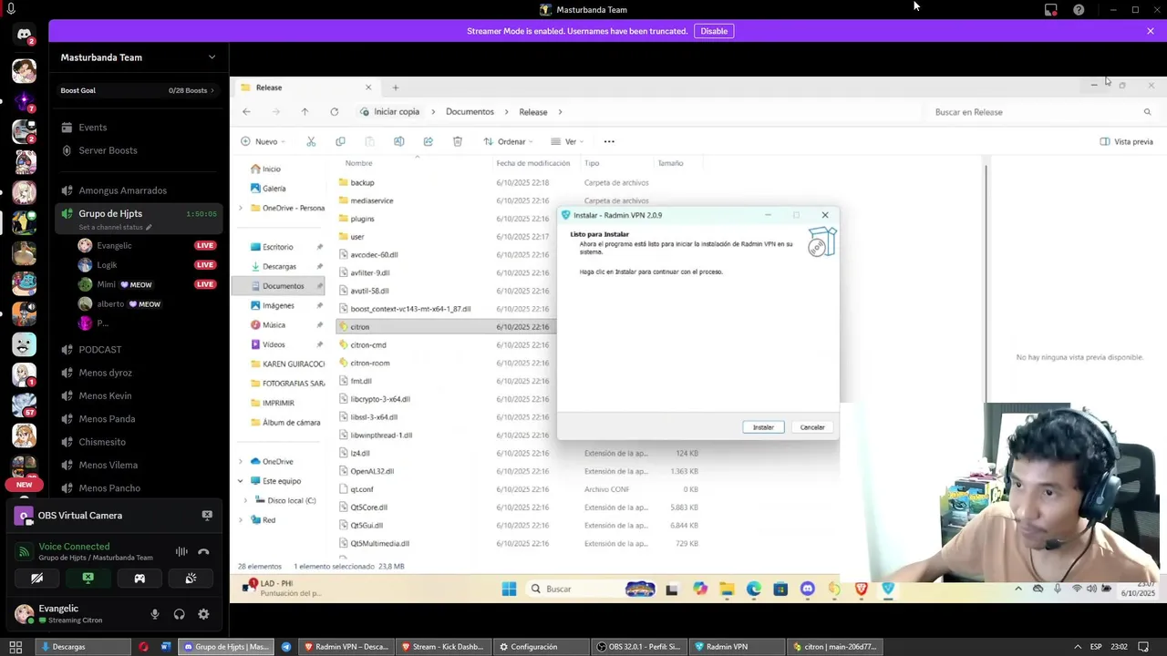This screenshot has width=1167, height=656.
Task: Click Cut scissors icon in Explorer
Action: (x=311, y=141)
